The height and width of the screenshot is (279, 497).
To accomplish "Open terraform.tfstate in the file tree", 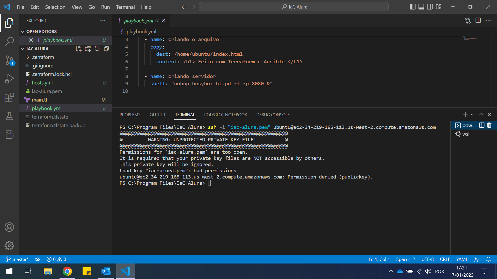I will point(50,117).
